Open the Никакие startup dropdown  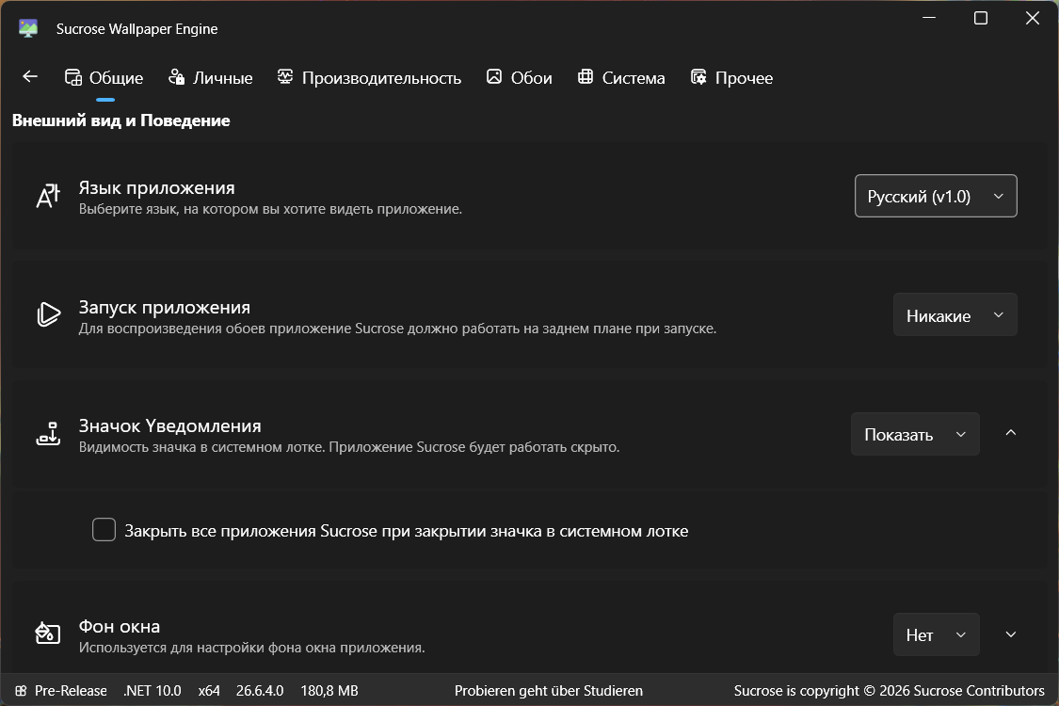(955, 314)
